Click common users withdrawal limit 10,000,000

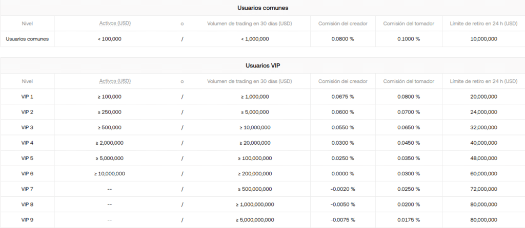click(483, 39)
